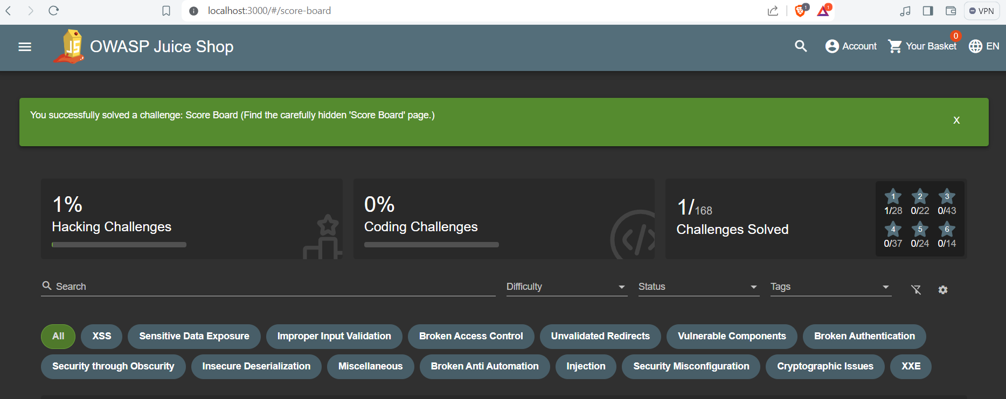
Task: Expand the Difficulty dropdown
Action: click(x=566, y=287)
